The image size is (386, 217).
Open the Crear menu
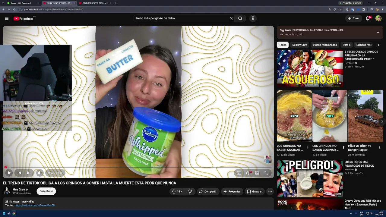(x=353, y=18)
